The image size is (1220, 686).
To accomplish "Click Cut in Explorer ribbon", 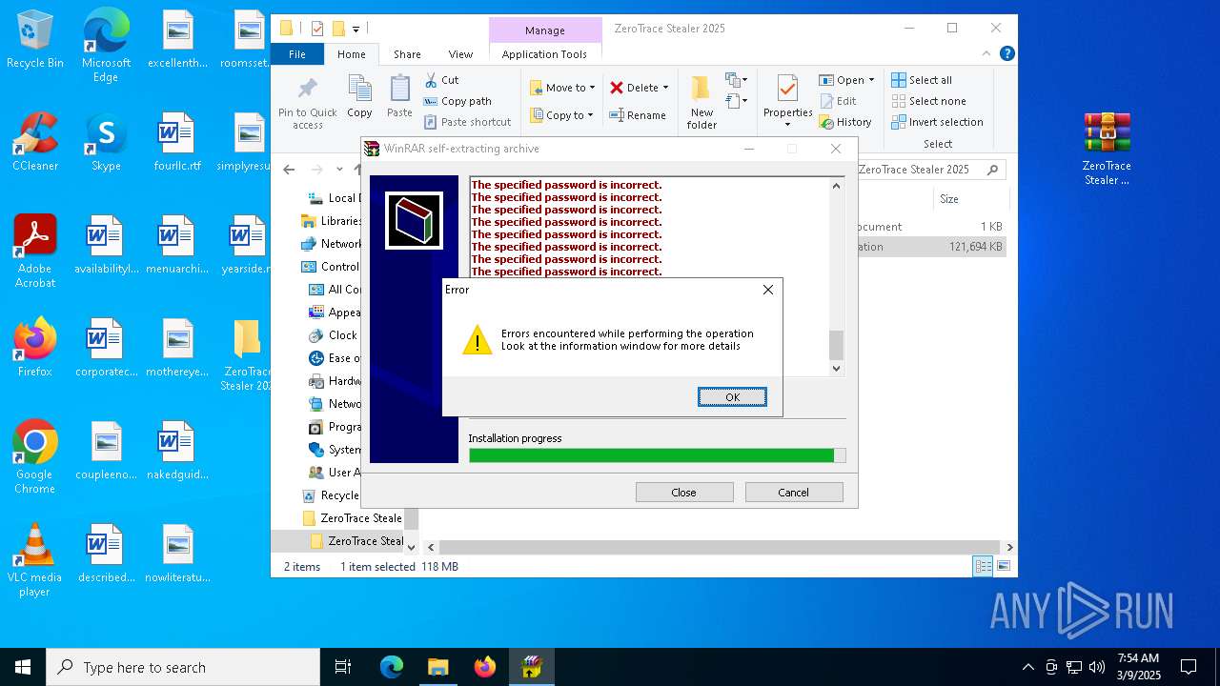I will pyautogui.click(x=441, y=80).
